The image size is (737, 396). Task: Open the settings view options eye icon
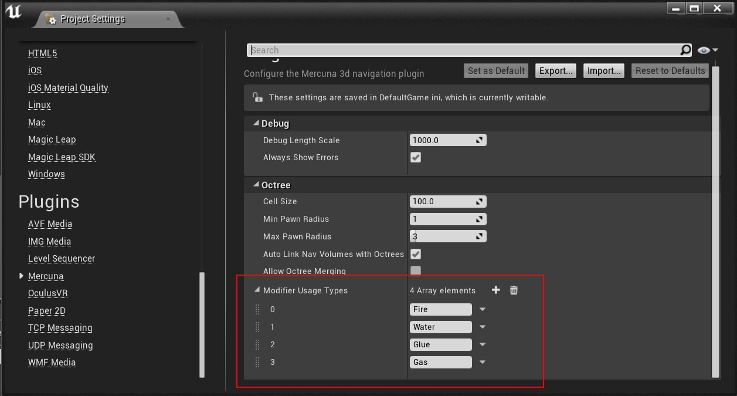[703, 50]
